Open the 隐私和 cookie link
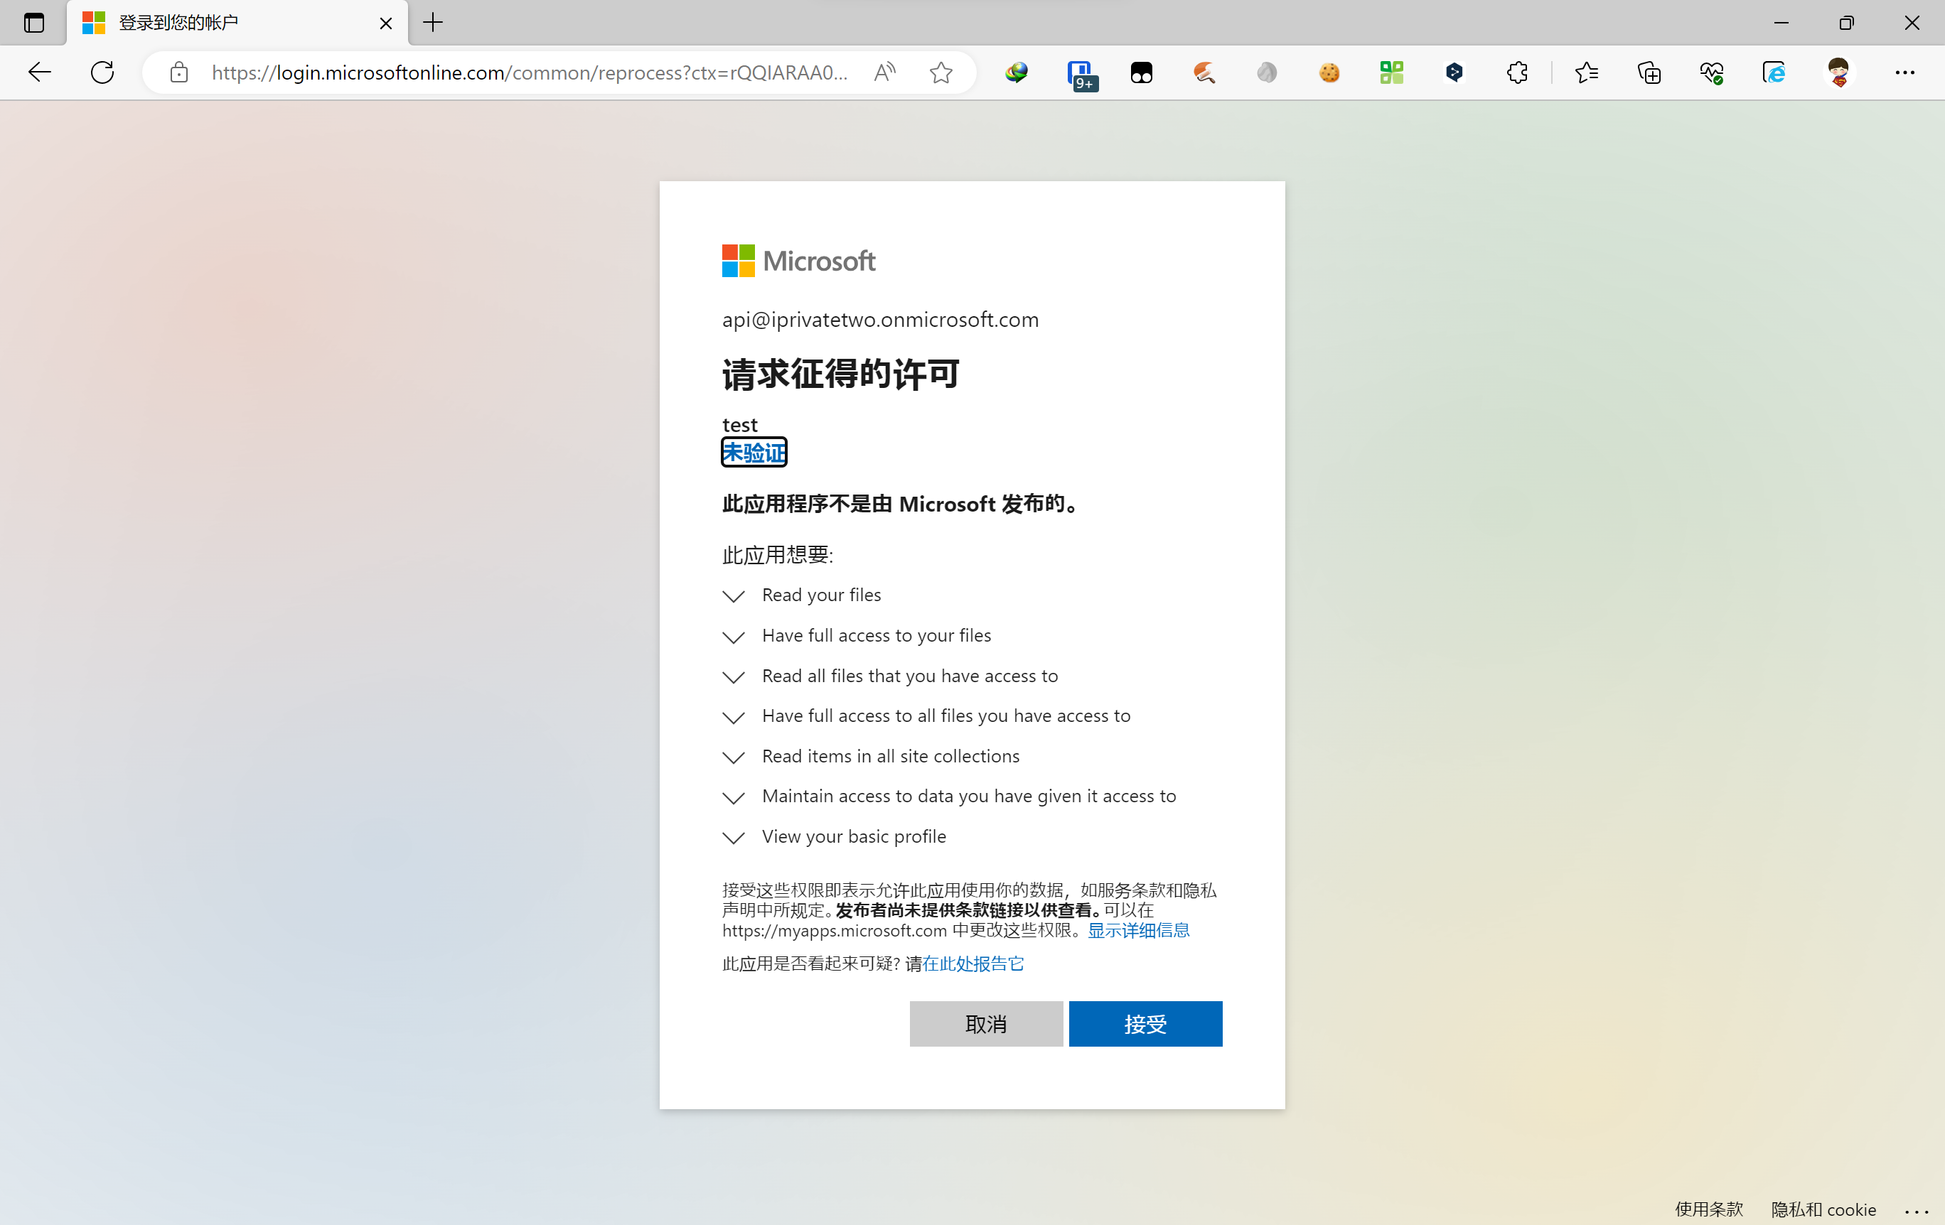This screenshot has width=1945, height=1225. 1823,1209
